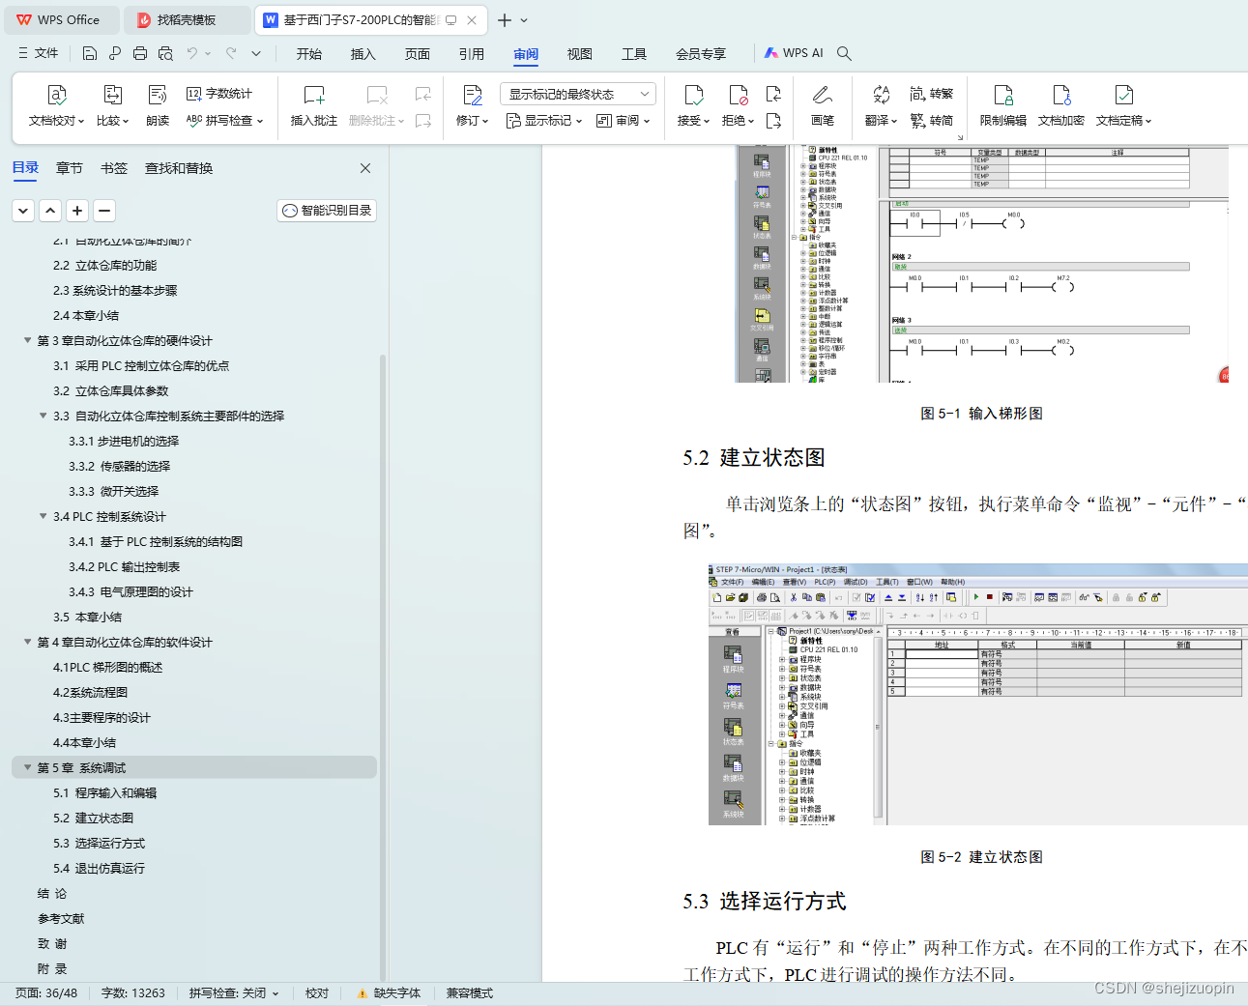Screen dimensions: 1248x1006
Task: Collapse 3.3 自动化立体仓库控制系统主要部件的选择 node
Action: 43,416
